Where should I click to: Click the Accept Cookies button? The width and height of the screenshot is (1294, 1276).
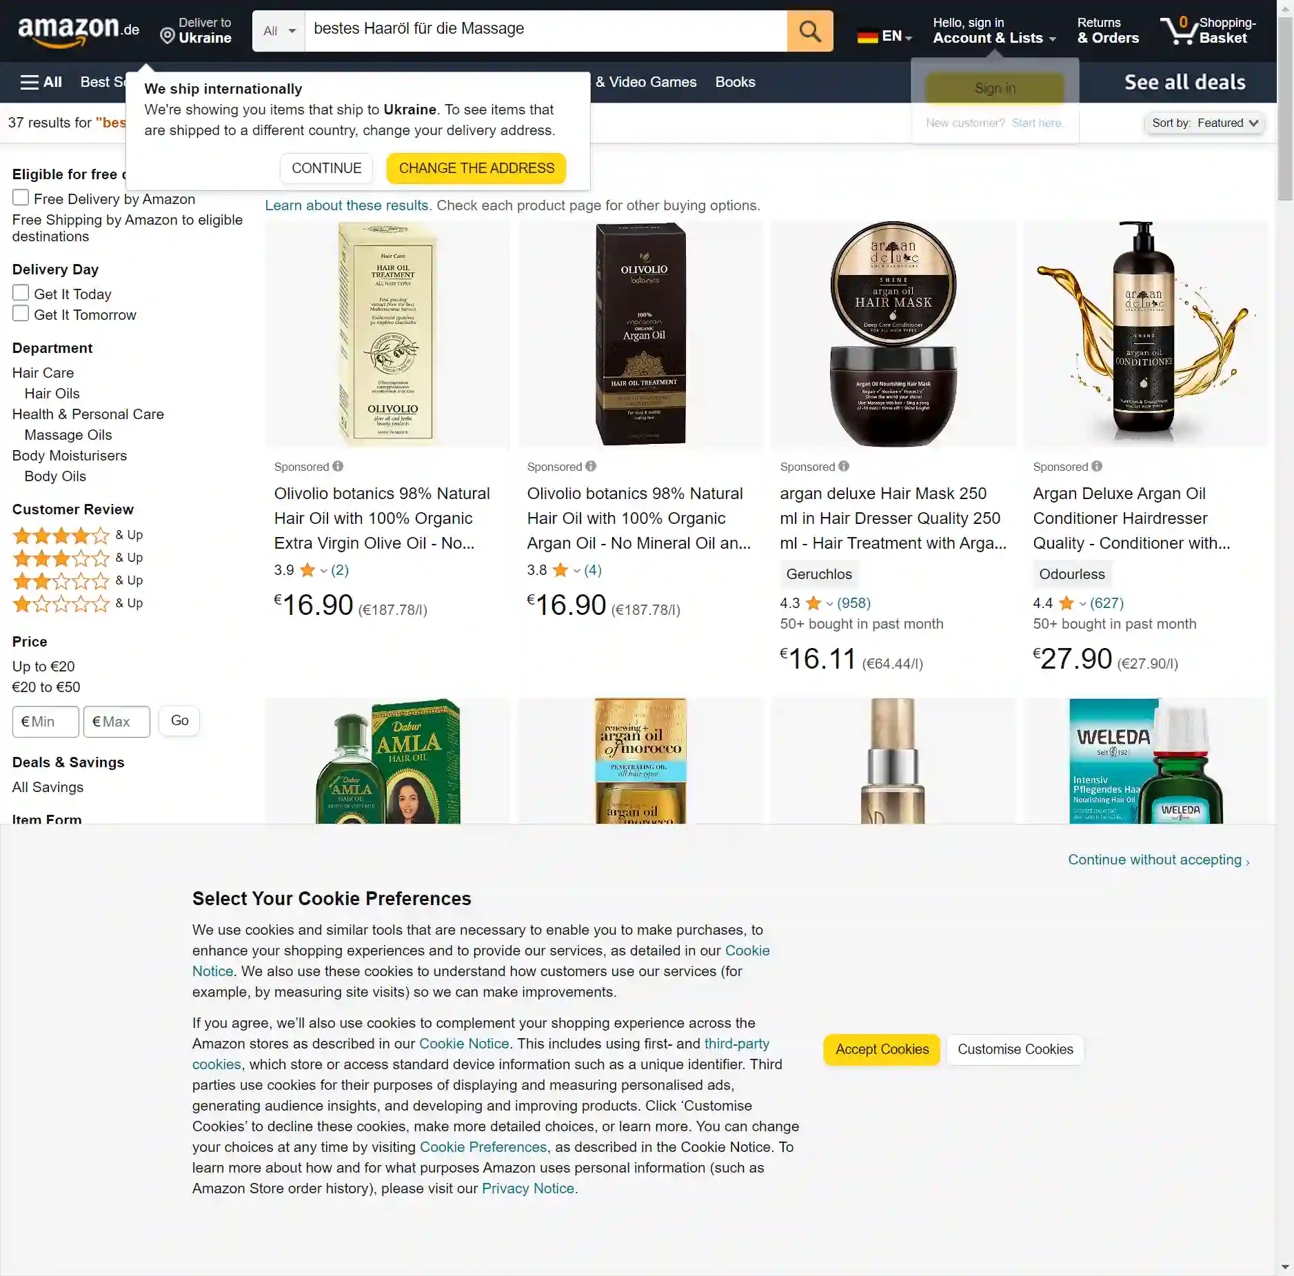(882, 1049)
